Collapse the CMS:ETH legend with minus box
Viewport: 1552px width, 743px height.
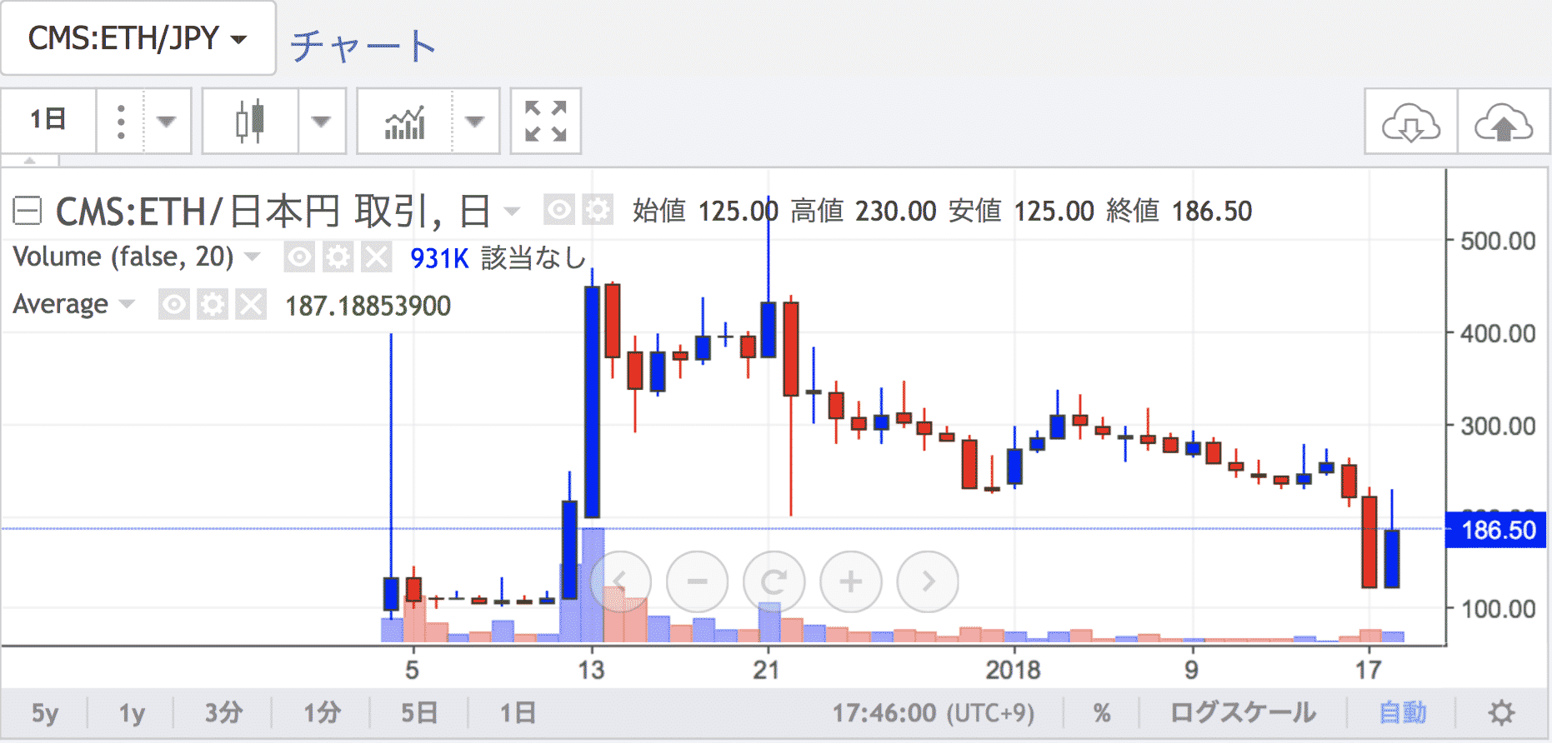(28, 211)
